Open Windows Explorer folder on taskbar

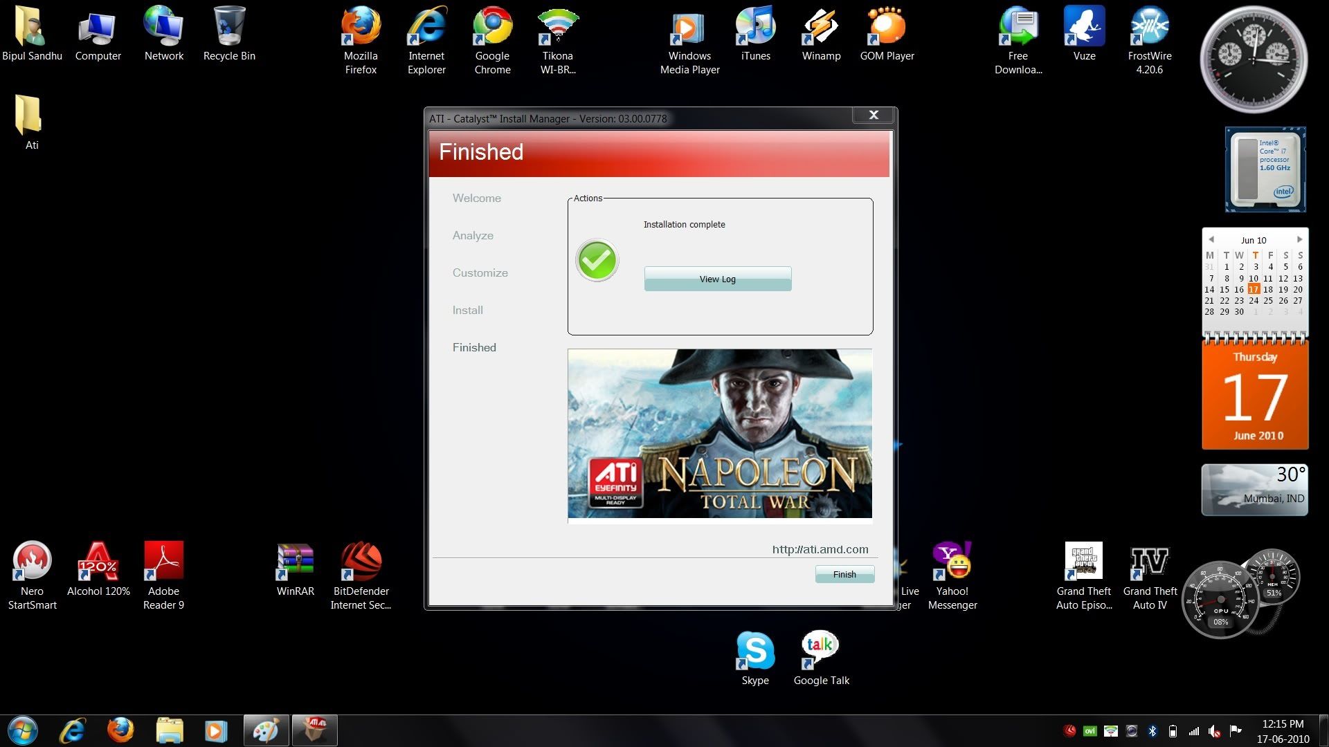(x=169, y=730)
